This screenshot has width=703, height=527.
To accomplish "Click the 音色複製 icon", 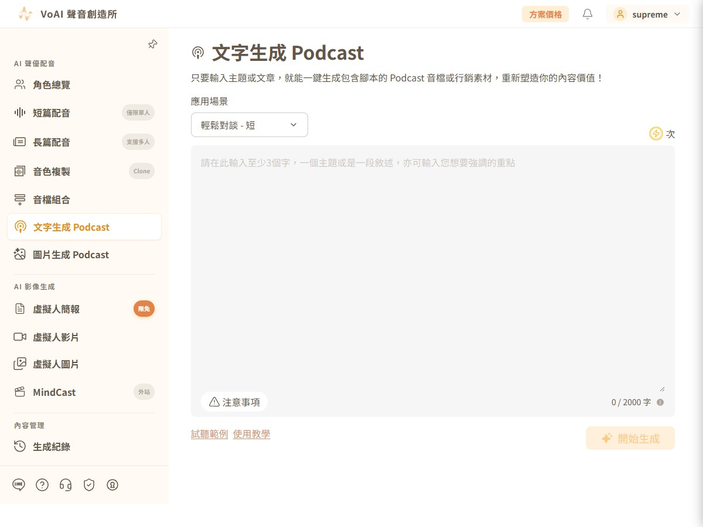I will click(20, 172).
